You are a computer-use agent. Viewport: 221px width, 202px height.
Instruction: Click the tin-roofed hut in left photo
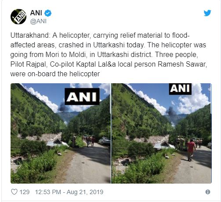pyautogui.click(x=57, y=143)
